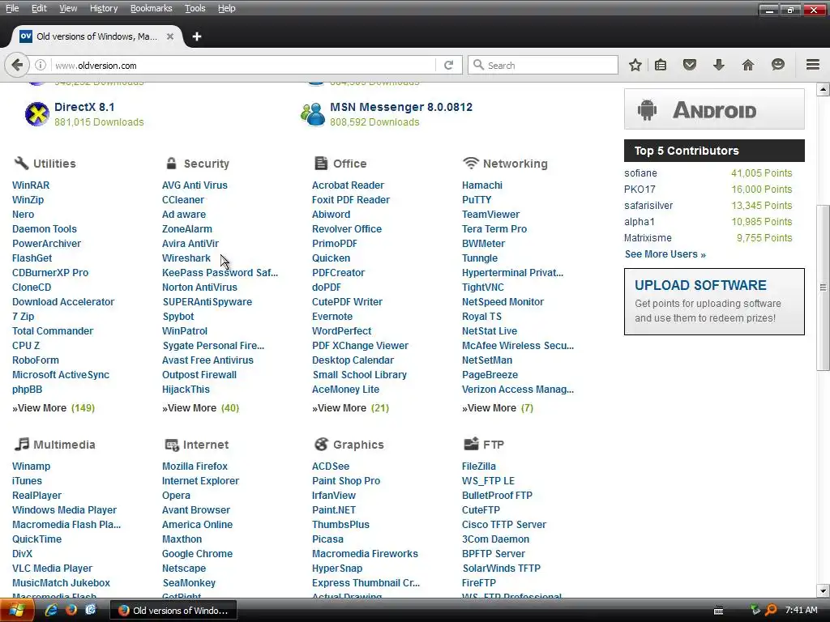Click the chat smiley icon in toolbar
This screenshot has width=830, height=622.
[x=777, y=65]
